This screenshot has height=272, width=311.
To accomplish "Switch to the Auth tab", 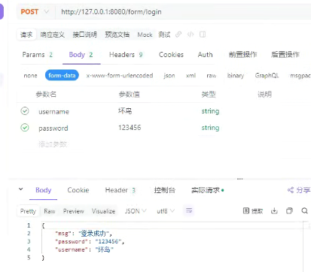I will [x=205, y=55].
